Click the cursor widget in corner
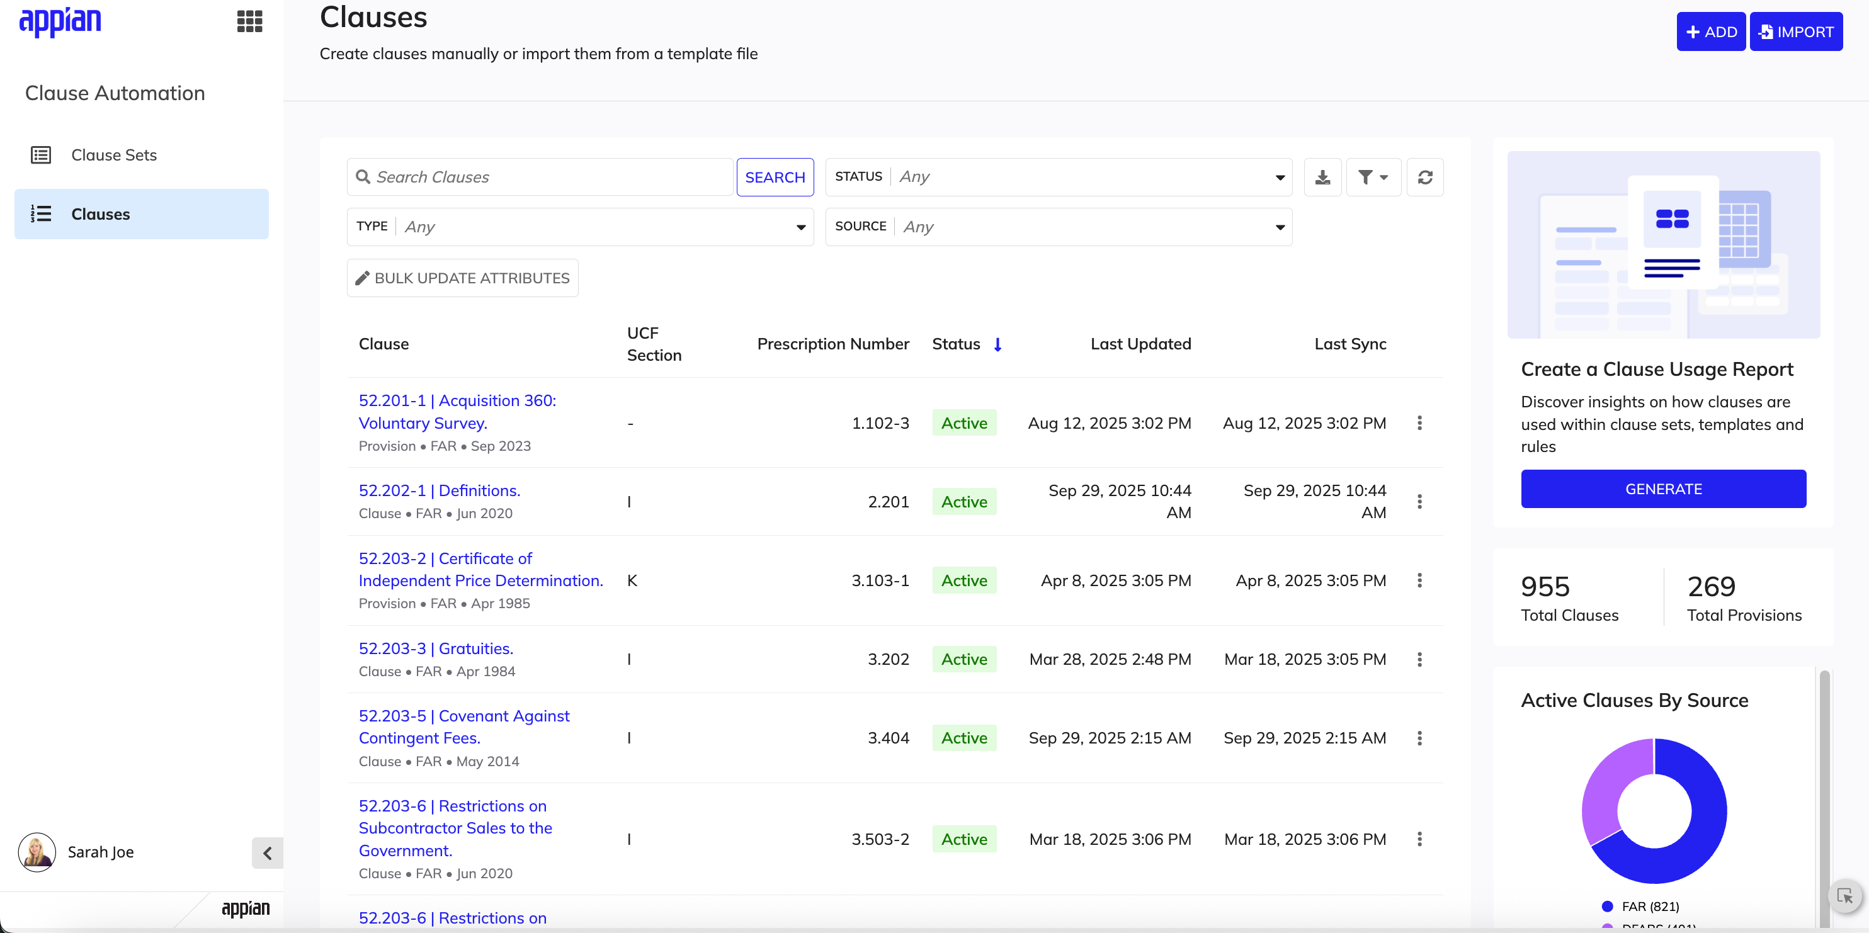The height and width of the screenshot is (933, 1869). click(x=1845, y=896)
